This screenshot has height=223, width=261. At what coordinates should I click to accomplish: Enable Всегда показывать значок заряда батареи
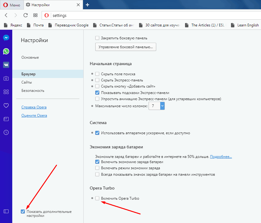97,174
